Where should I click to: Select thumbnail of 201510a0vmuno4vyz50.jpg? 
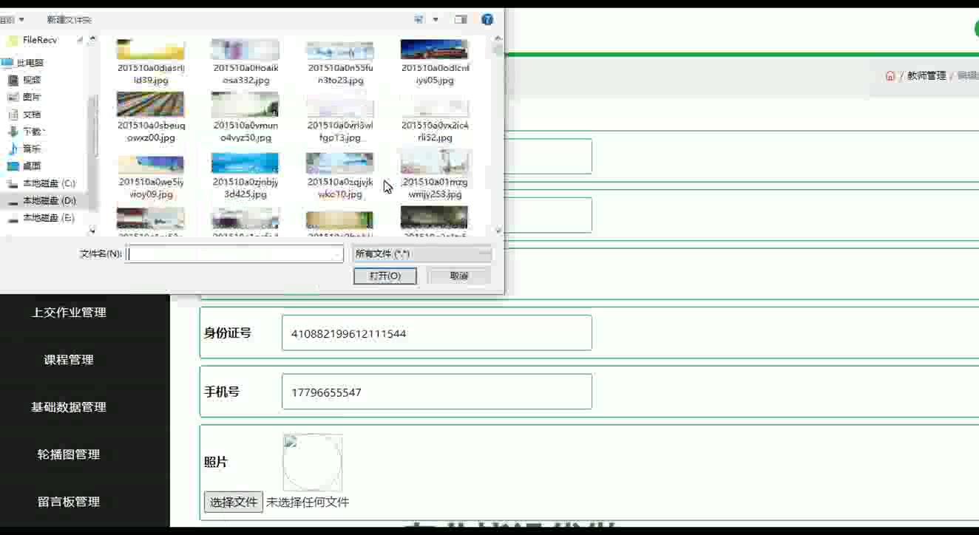[x=245, y=104]
